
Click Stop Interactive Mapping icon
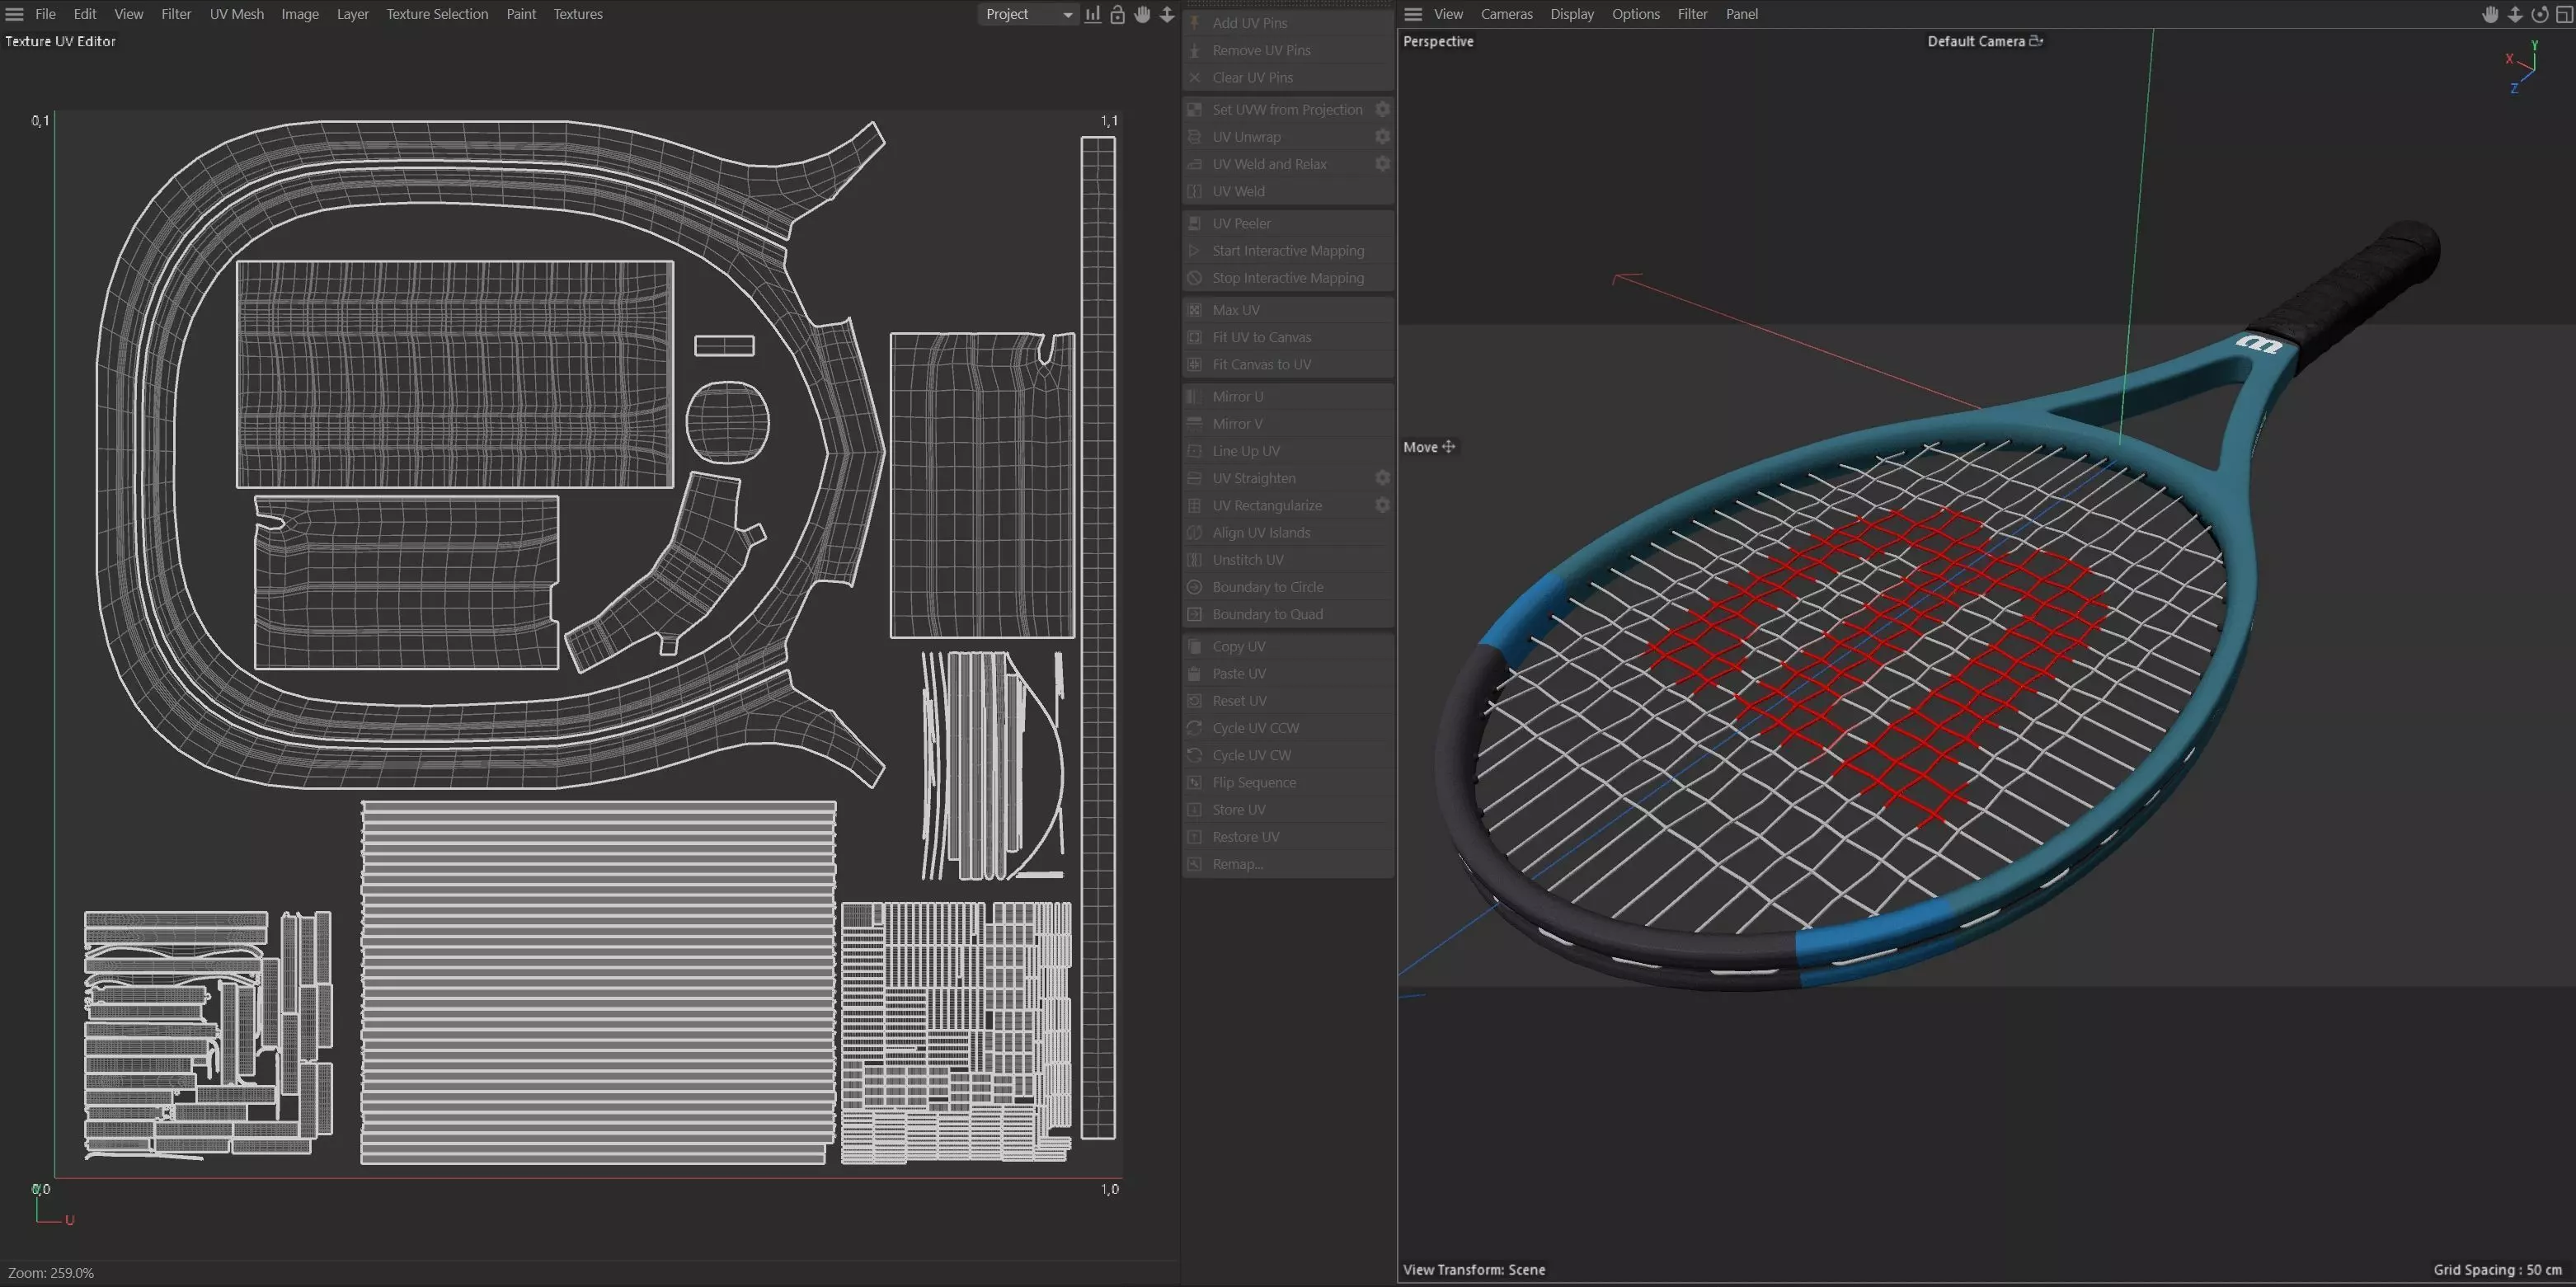pyautogui.click(x=1194, y=277)
